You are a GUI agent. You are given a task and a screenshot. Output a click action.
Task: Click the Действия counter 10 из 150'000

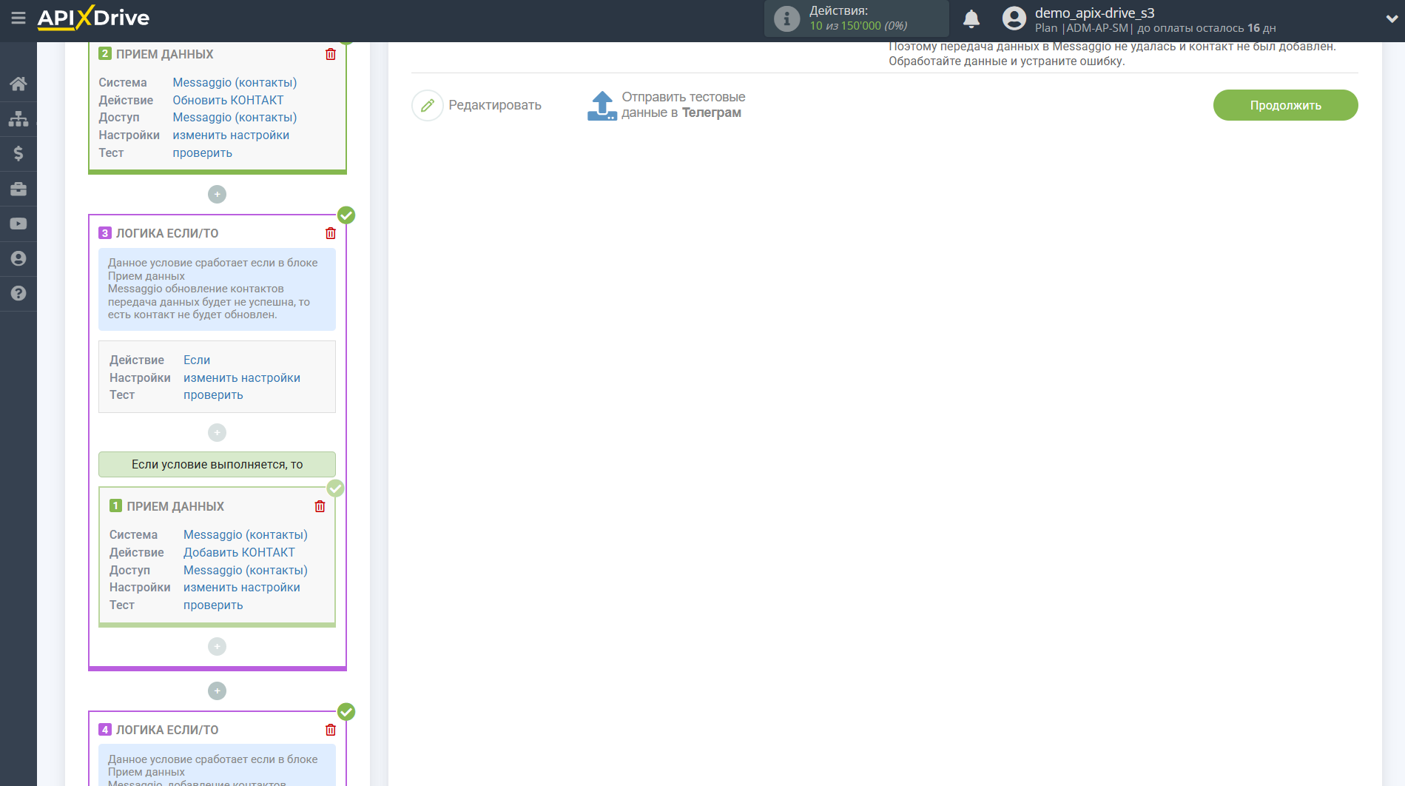pos(858,26)
